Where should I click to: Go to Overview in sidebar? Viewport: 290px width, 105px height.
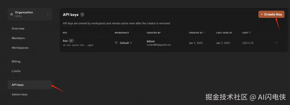(x=18, y=29)
